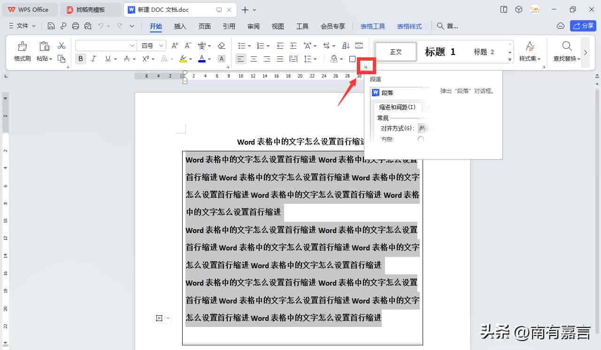Open Font dialog launcher arrow
601x350 pixels.
click(229, 67)
